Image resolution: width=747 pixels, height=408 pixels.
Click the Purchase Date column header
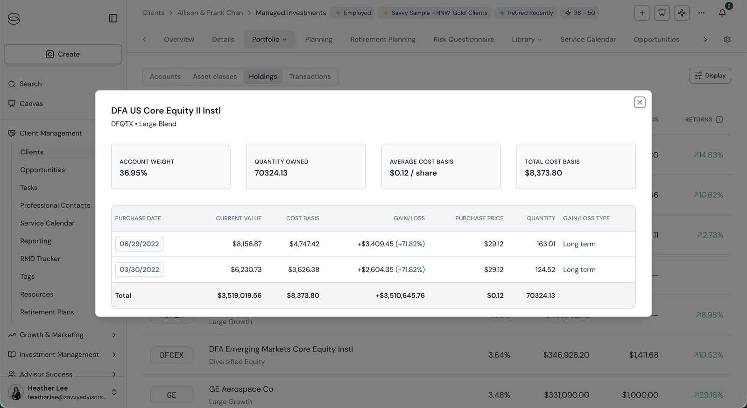pos(138,218)
